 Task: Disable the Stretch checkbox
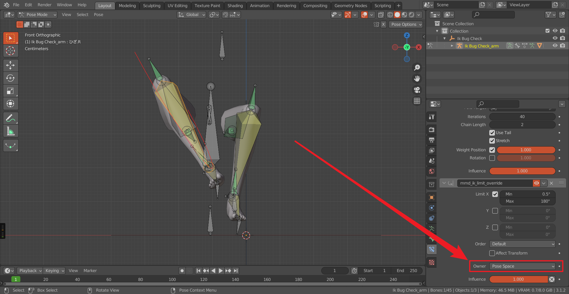click(492, 141)
